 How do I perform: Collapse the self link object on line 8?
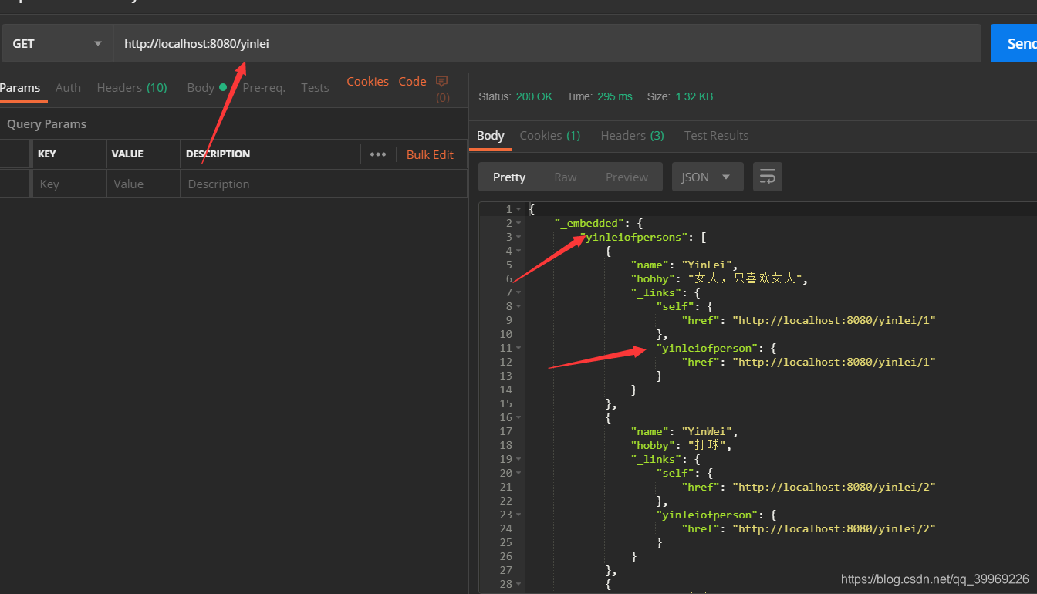(x=517, y=306)
